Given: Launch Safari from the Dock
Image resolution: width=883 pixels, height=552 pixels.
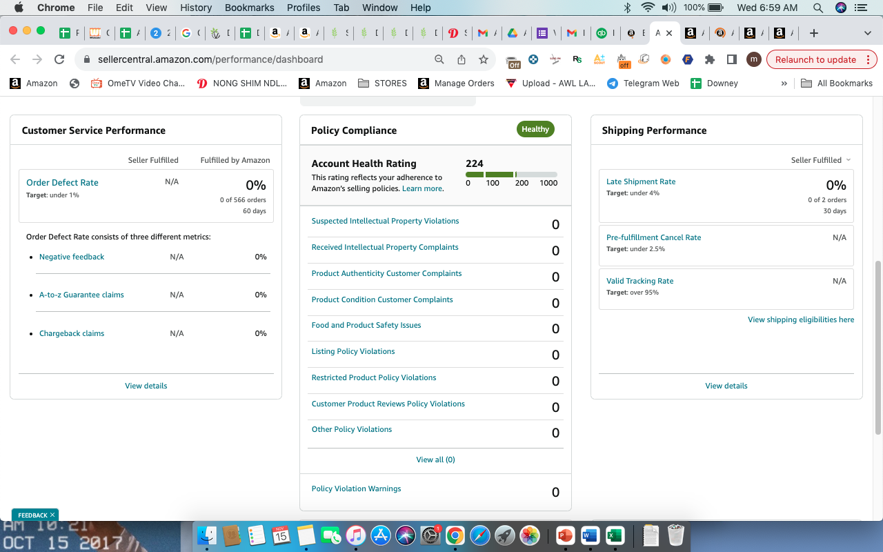Looking at the screenshot, I should click(479, 535).
